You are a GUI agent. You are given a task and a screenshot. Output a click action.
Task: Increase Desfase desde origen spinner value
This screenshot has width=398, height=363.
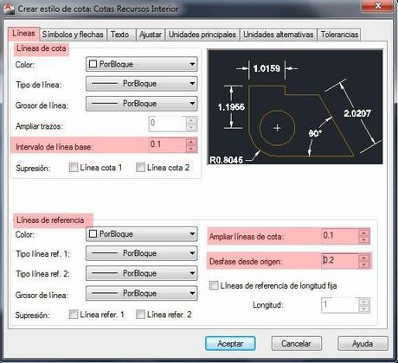pos(364,258)
